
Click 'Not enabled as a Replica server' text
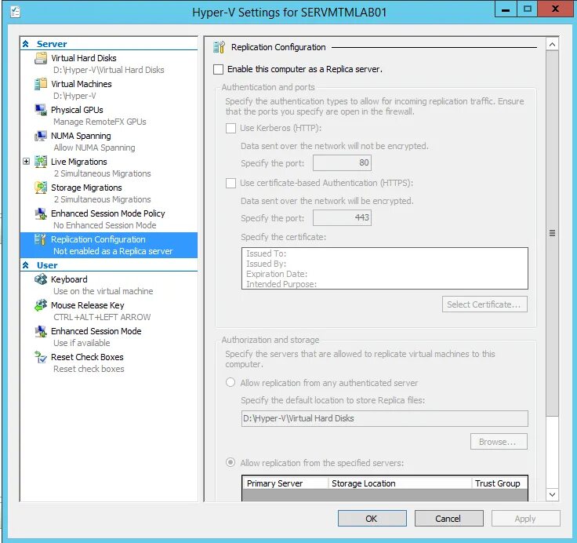(x=113, y=251)
